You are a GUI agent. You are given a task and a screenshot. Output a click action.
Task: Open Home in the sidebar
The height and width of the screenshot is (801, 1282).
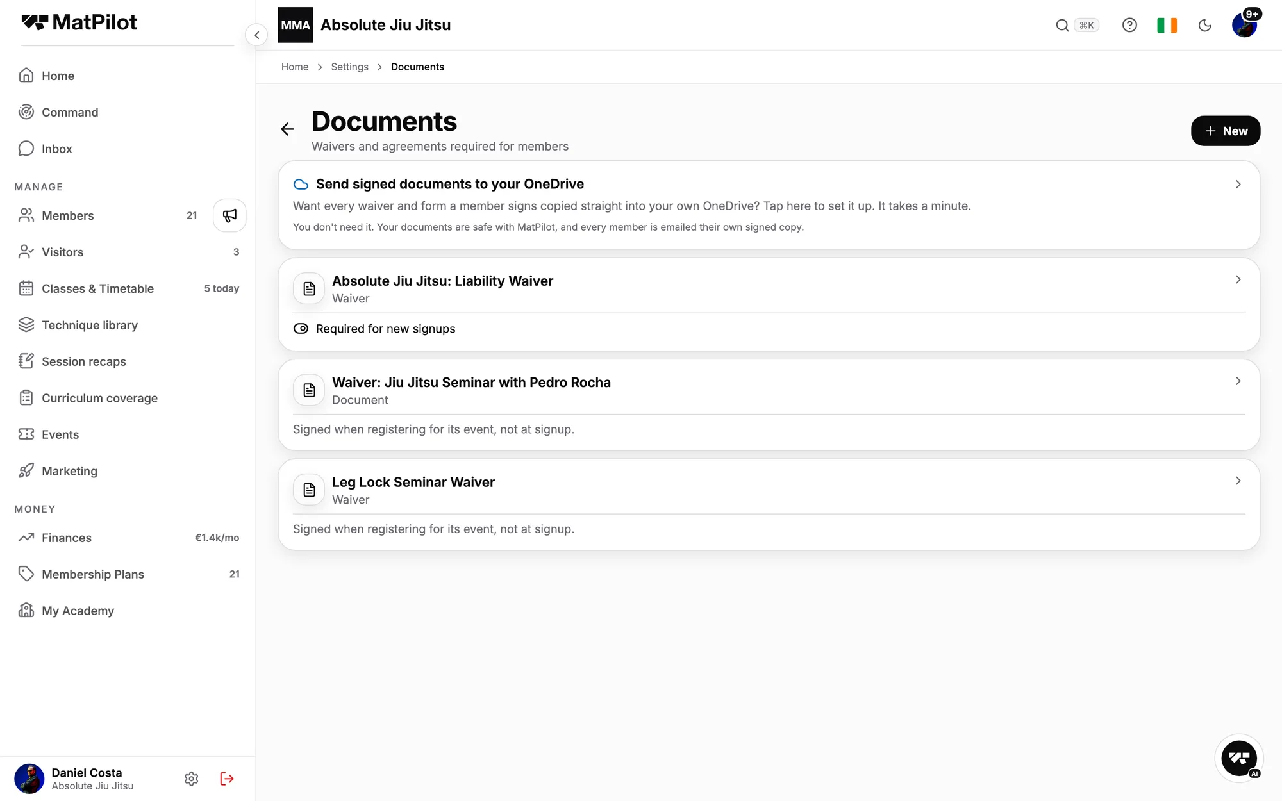tap(128, 76)
